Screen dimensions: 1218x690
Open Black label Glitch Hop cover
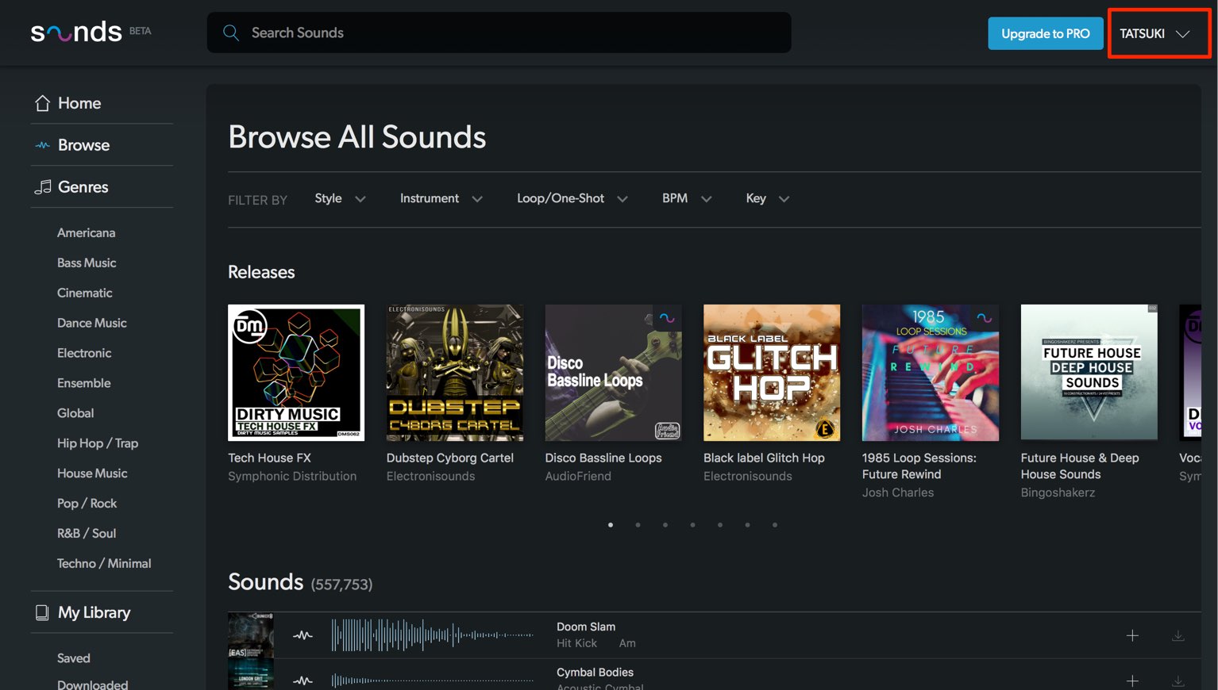[772, 373]
